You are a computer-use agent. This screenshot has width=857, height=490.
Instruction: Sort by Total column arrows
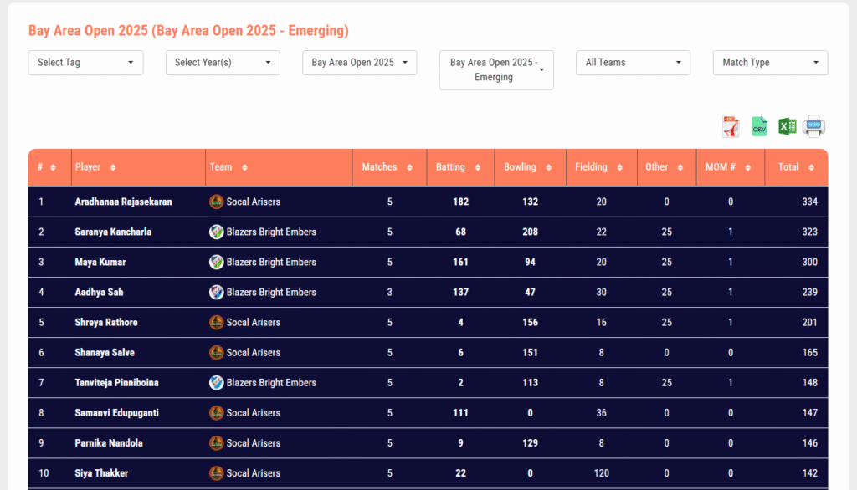(x=812, y=167)
